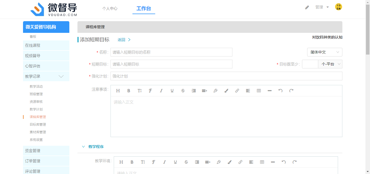Insert link in 注意事项 editor toolbar
Viewport: 370px width, 174px height.
pyautogui.click(x=237, y=91)
